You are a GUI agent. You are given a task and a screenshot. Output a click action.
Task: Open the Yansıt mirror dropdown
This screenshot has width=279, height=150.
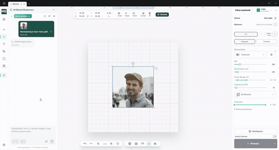click(134, 14)
